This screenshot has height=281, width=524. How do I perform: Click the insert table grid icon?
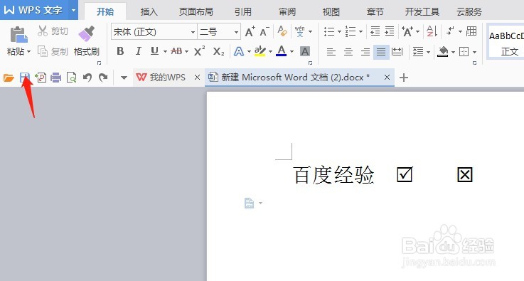[471, 31]
